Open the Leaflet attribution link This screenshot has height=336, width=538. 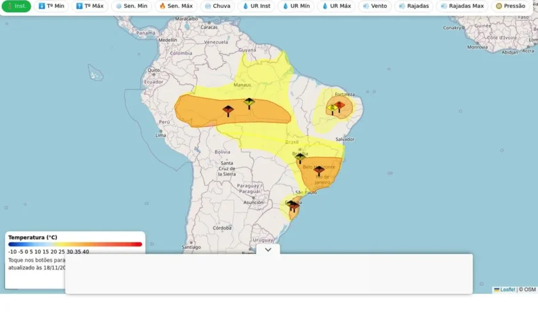505,289
